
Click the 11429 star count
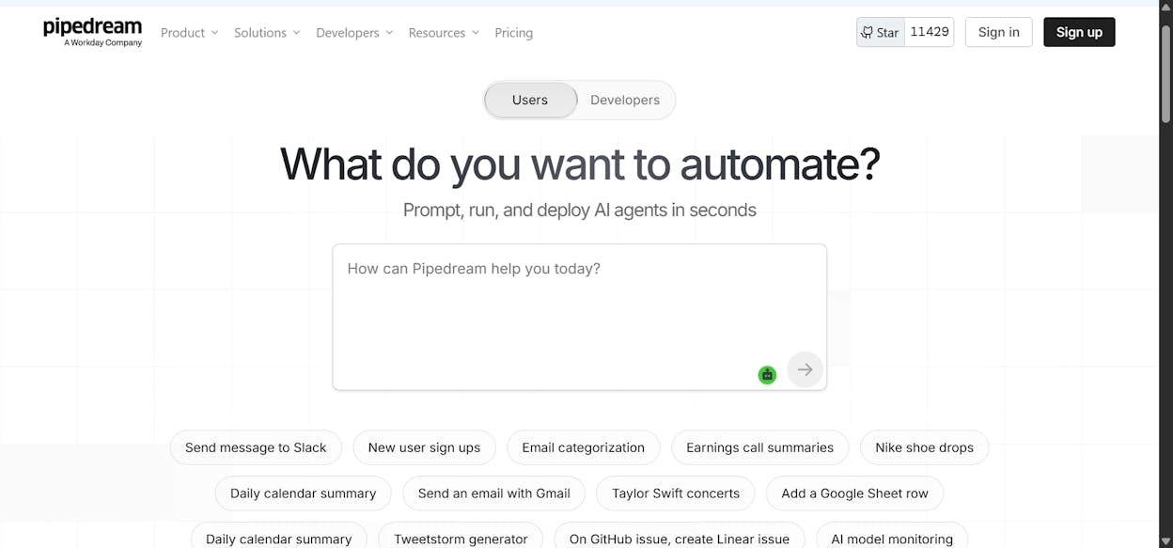(930, 32)
